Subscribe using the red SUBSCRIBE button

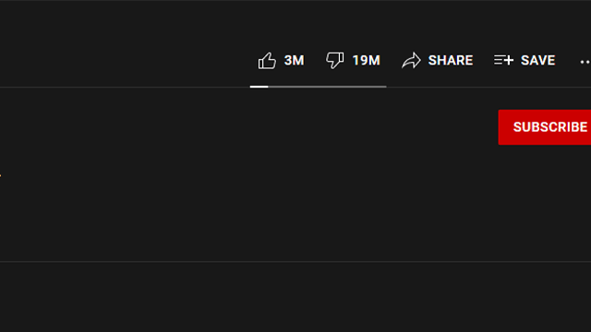click(x=545, y=127)
